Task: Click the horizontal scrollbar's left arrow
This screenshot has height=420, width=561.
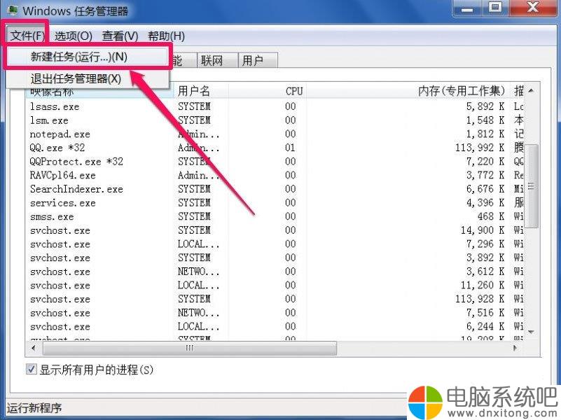Action: pyautogui.click(x=34, y=348)
